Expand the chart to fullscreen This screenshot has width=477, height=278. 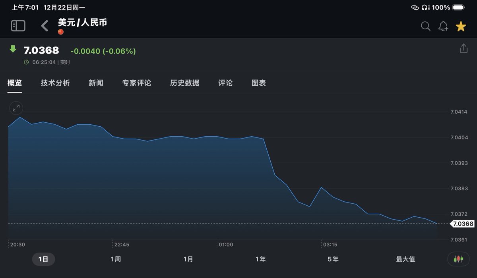point(16,108)
